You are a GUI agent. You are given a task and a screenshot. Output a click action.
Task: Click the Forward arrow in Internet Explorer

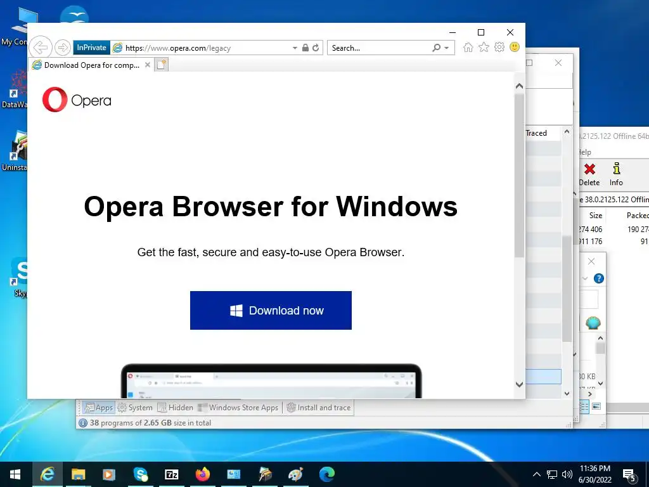point(63,48)
